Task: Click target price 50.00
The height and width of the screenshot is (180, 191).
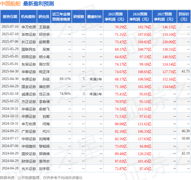Action: [186, 138]
